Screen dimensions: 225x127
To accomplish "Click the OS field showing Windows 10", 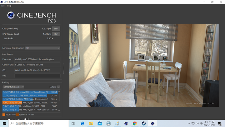I will [37, 70].
